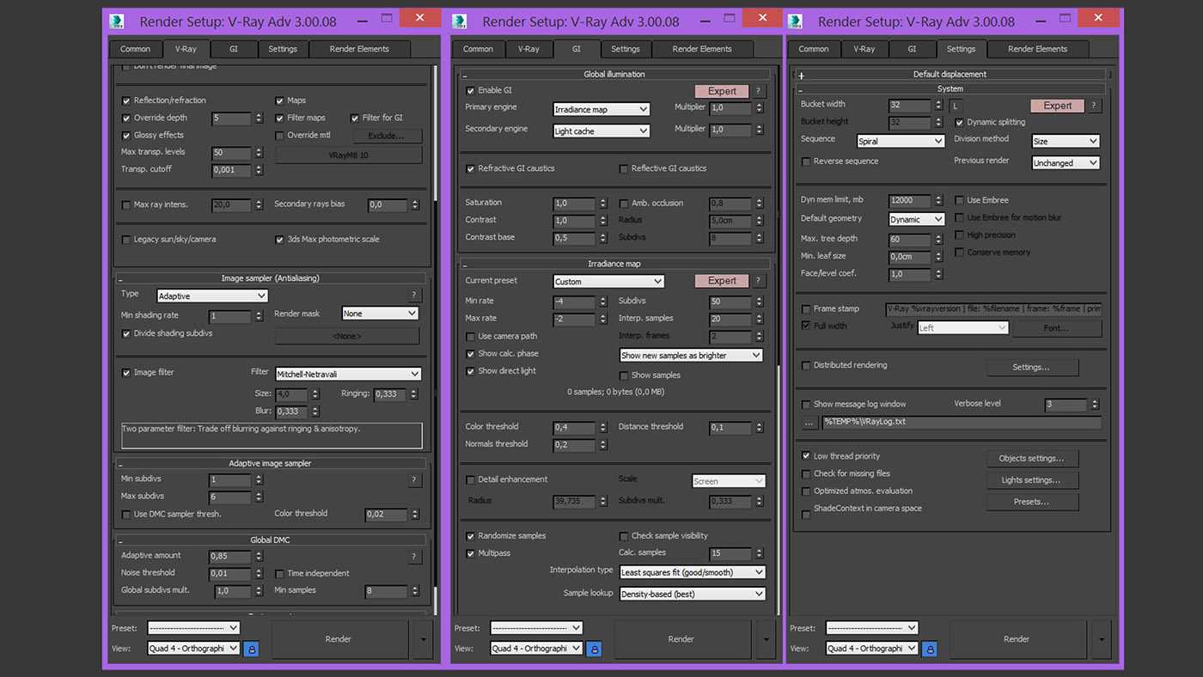Click log file path field %TEMP%\VRayLog.txt

pyautogui.click(x=961, y=423)
